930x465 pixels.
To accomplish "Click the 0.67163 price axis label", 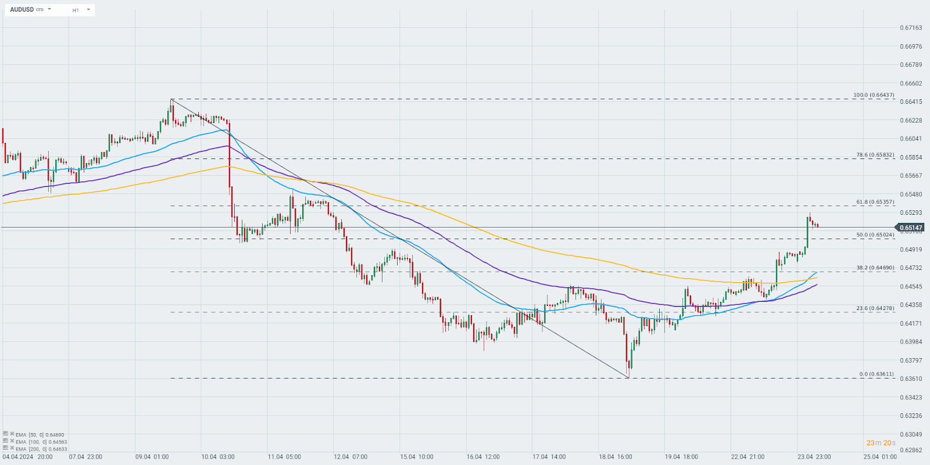I will [x=911, y=28].
